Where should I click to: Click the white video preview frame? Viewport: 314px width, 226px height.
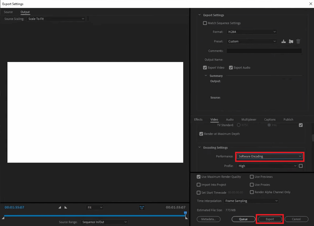pos(95,112)
